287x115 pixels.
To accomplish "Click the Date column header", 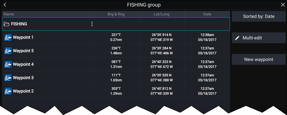I will click(207, 14).
